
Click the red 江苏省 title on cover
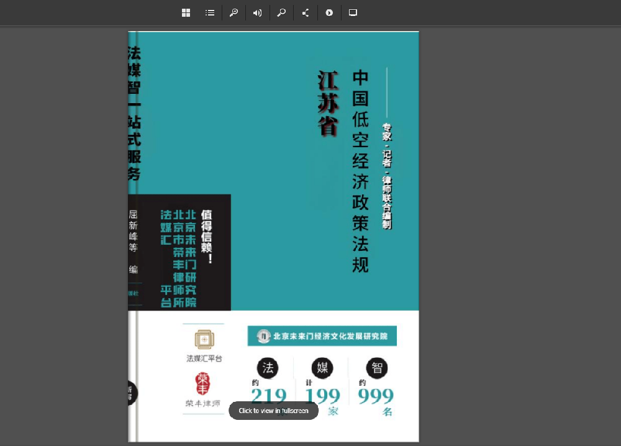click(x=327, y=103)
